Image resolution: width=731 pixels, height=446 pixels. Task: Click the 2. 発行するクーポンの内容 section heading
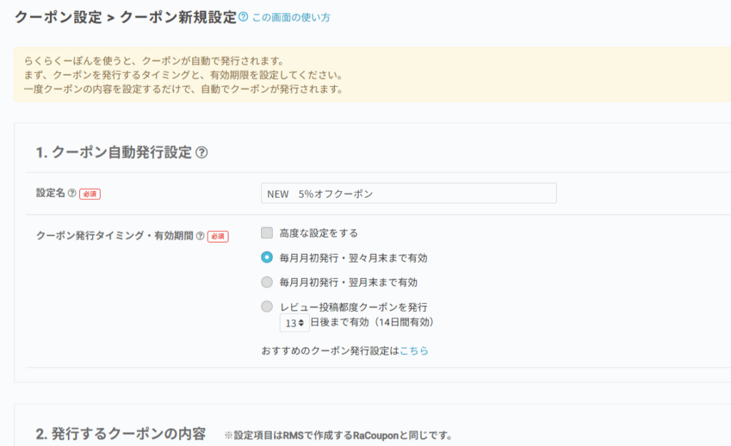tap(121, 434)
